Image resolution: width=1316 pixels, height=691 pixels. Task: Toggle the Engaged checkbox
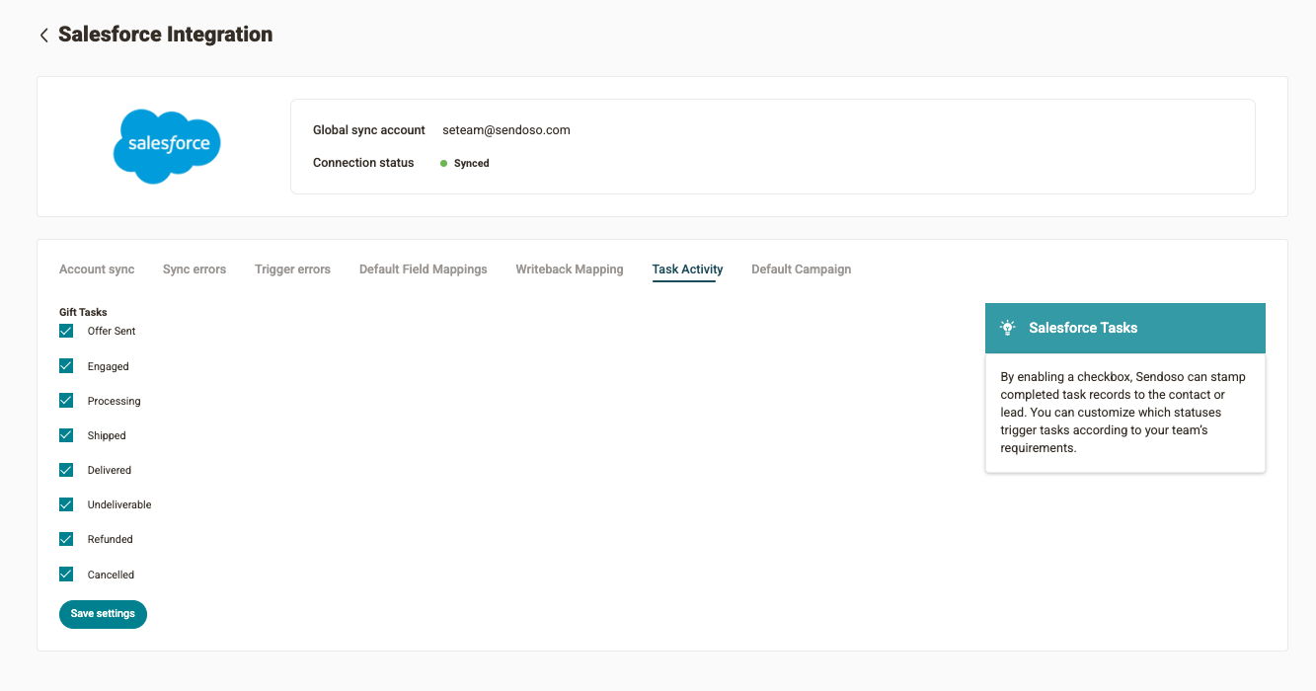66,366
